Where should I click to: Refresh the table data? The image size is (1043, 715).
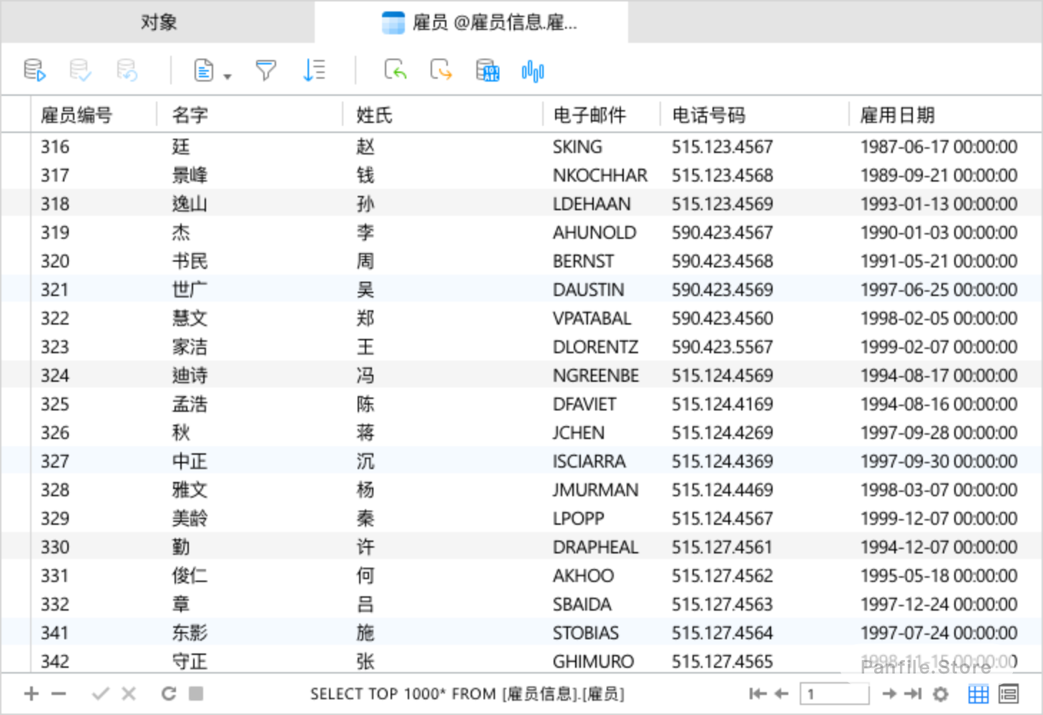169,694
